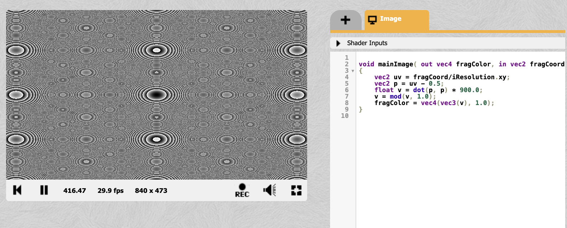
Task: Enter fullscreen shader preview
Action: pos(296,190)
